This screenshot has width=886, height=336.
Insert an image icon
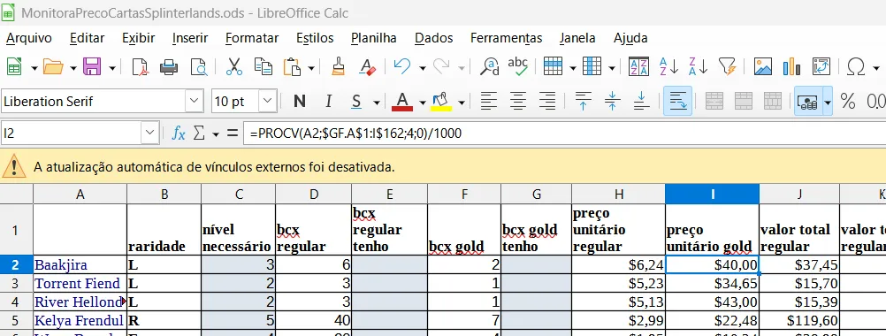pos(763,67)
